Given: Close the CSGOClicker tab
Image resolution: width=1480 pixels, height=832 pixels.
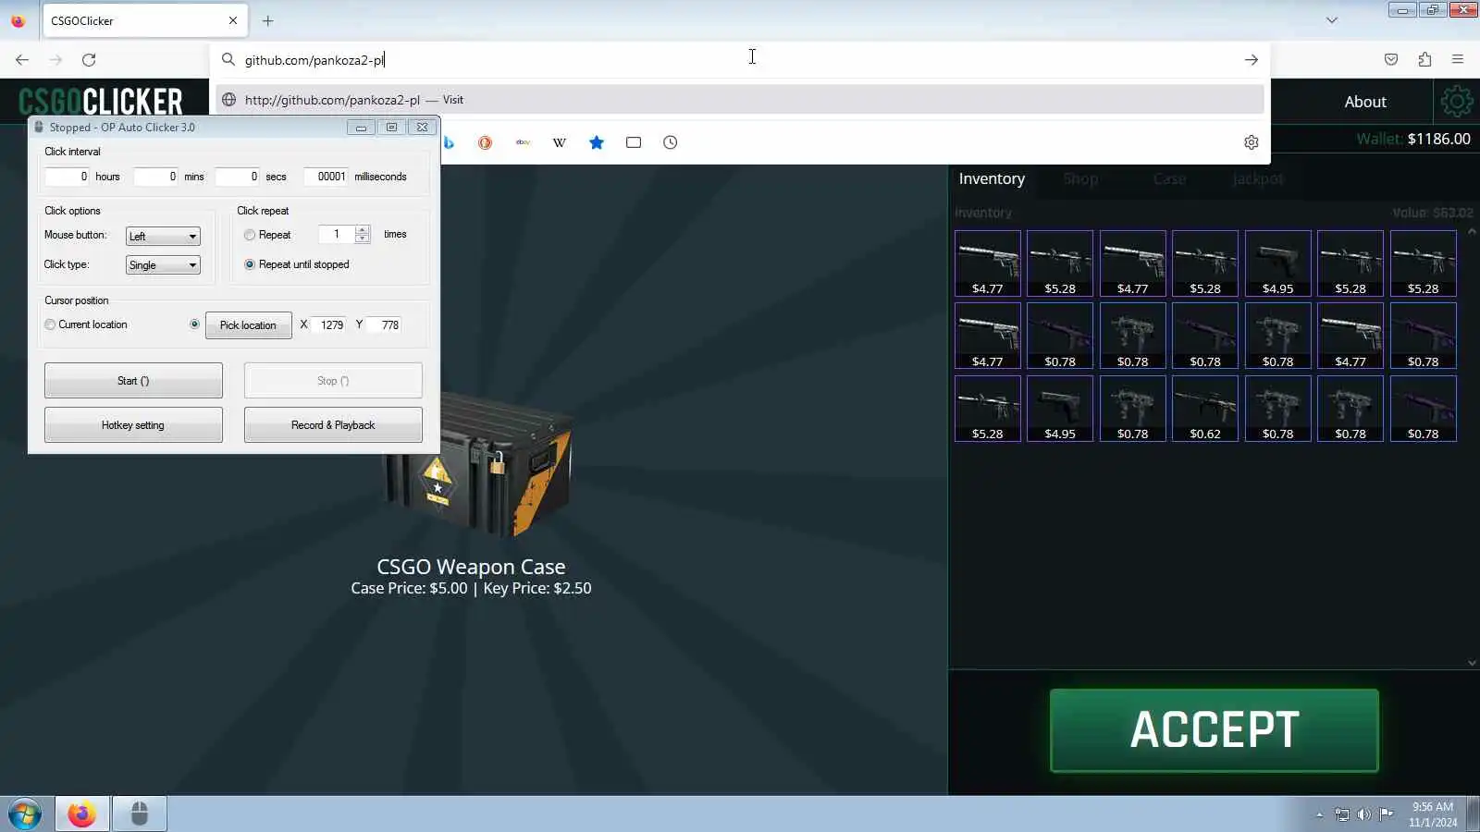Looking at the screenshot, I should point(233,20).
